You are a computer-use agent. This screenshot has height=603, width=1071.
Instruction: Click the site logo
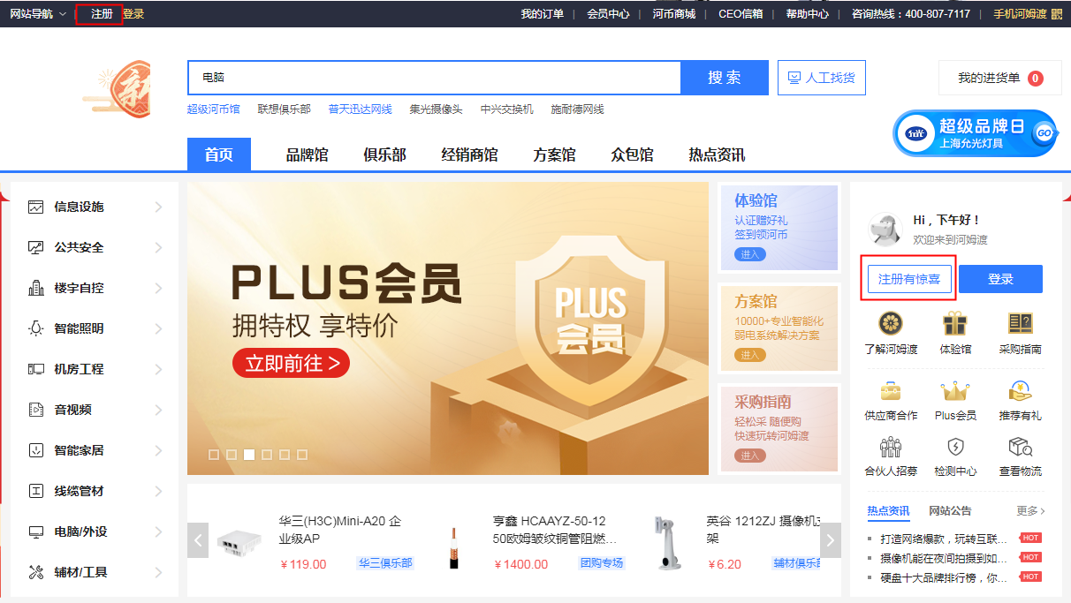tap(116, 88)
